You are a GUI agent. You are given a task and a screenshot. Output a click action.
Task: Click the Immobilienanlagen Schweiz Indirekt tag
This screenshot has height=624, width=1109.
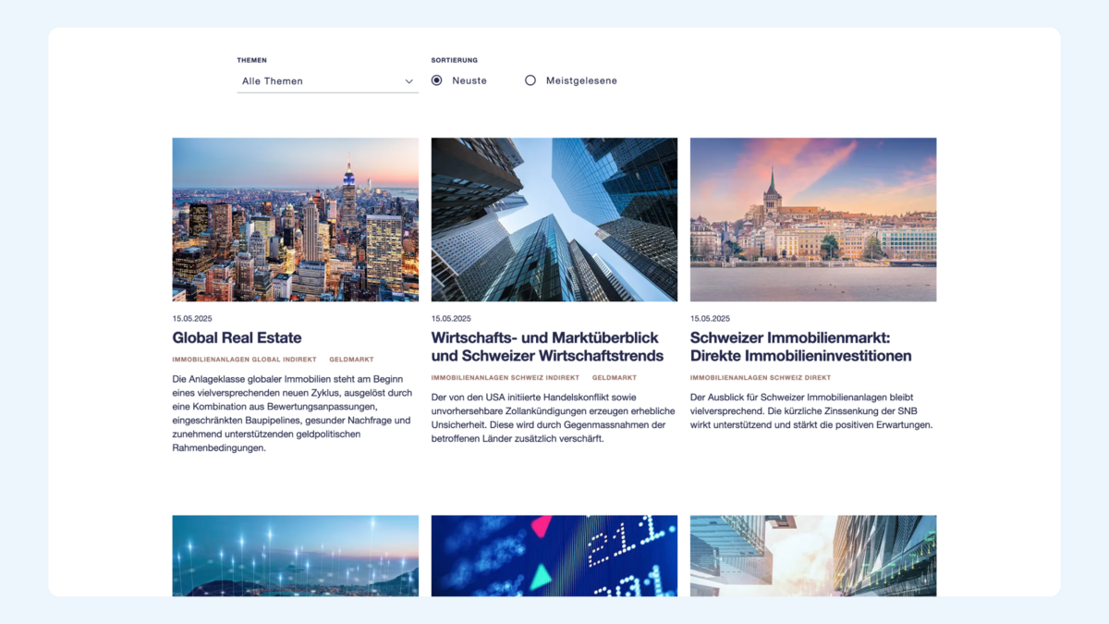coord(506,377)
